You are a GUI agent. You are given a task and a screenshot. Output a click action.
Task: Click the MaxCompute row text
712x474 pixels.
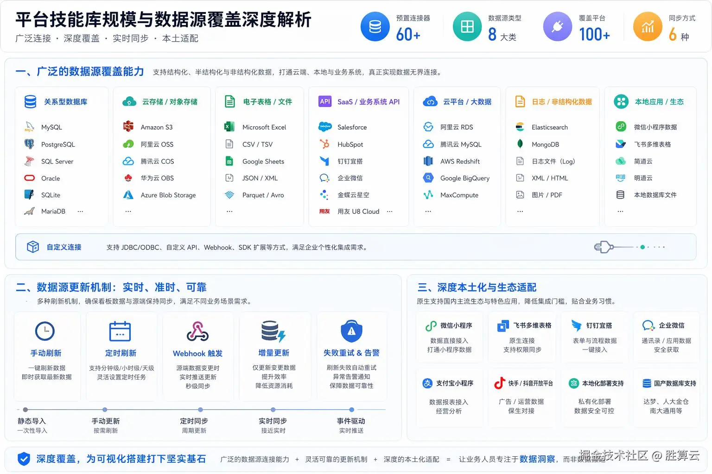(x=459, y=195)
